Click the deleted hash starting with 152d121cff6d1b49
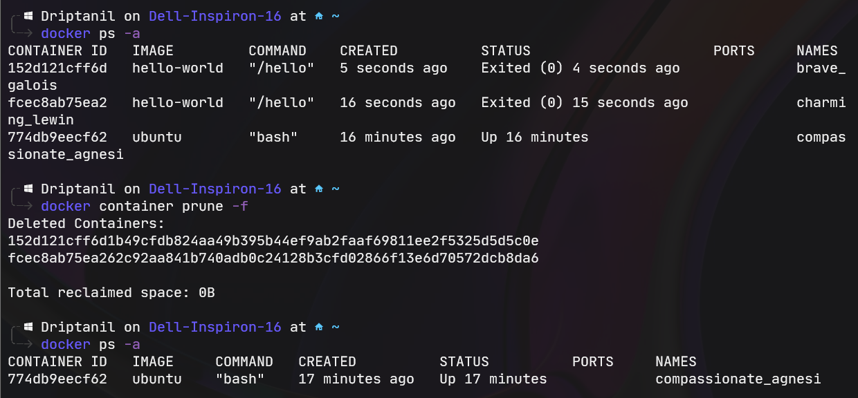This screenshot has height=398, width=858. 273,240
